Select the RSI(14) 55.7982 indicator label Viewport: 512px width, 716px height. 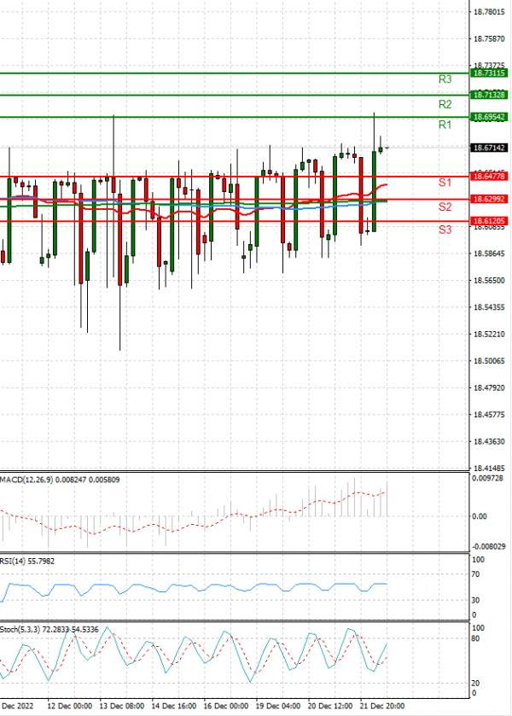27,562
